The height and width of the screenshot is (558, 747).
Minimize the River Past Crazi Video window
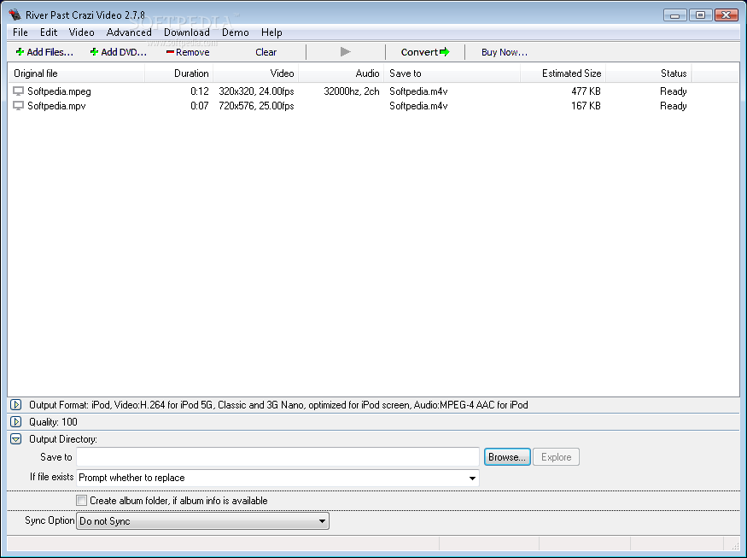coord(675,15)
